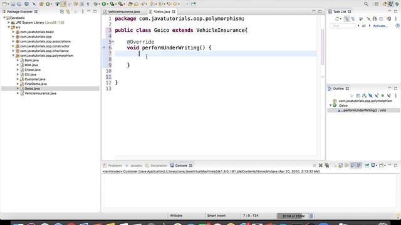Toggle Categorized presentation in Task List

346,19
